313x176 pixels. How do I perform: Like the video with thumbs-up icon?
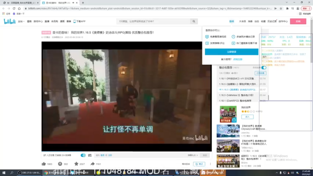[44, 164]
